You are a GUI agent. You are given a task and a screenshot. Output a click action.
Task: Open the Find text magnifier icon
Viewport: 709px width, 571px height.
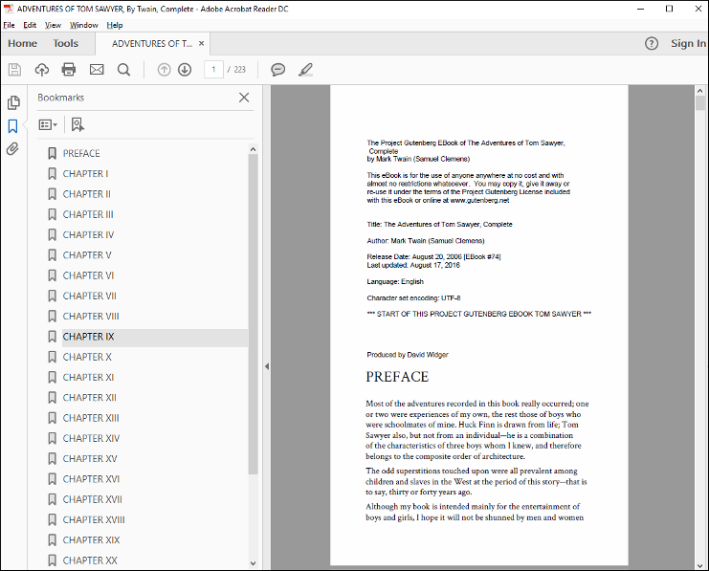point(123,70)
